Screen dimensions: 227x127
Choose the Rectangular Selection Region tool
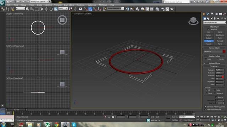click(37, 9)
